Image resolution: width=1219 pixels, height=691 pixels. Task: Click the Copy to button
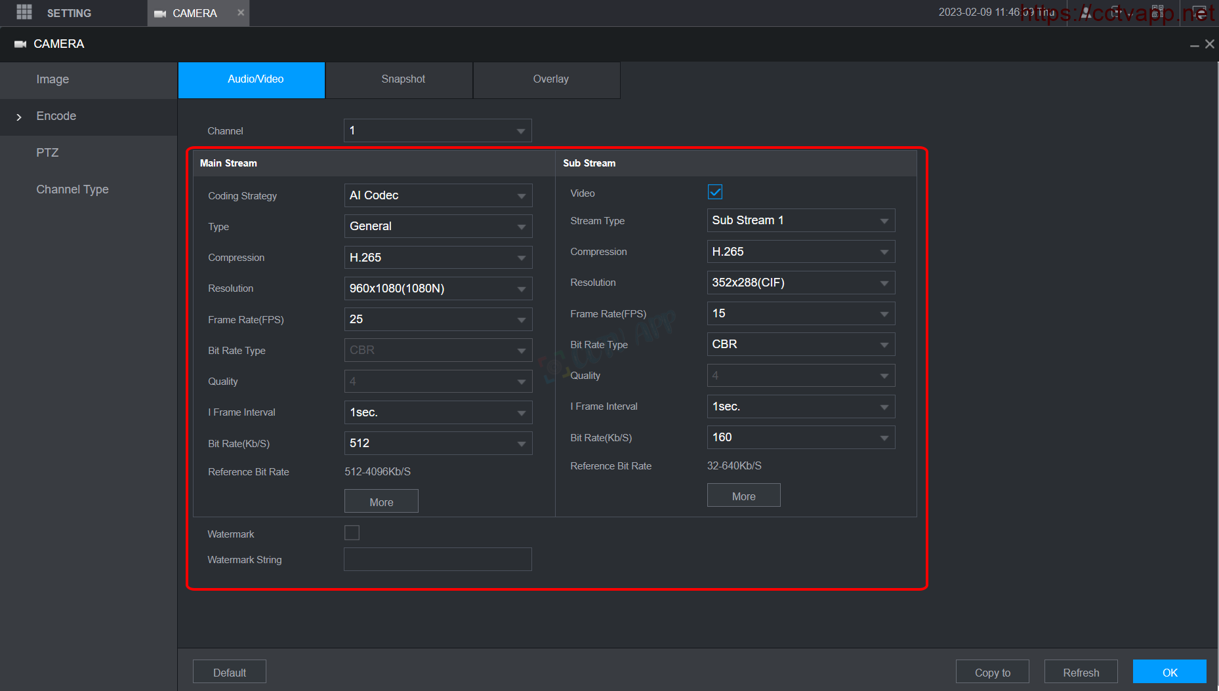coord(992,672)
